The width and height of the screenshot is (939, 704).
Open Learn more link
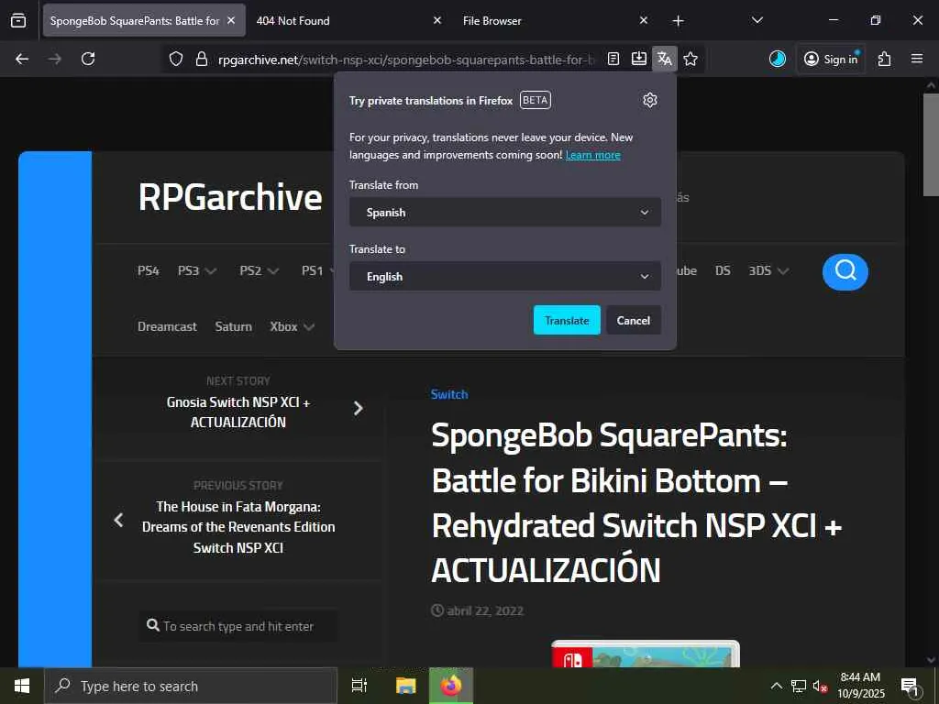(x=593, y=155)
